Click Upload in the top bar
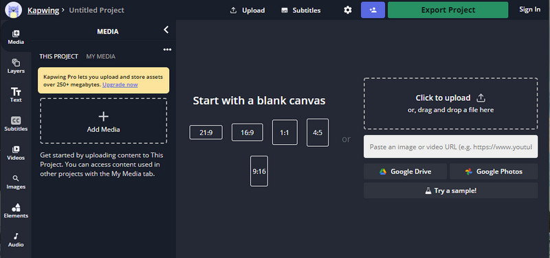Viewport: 550px width, 258px height. (x=247, y=10)
